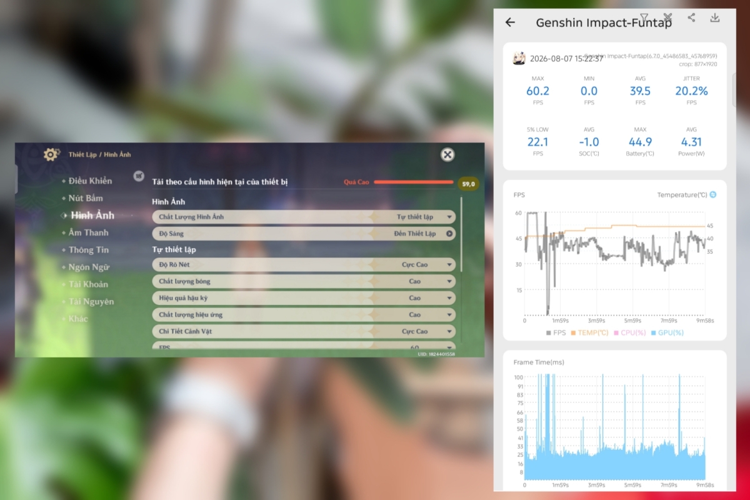Open the Thông Tin settings tab
The image size is (750, 500).
tap(89, 250)
